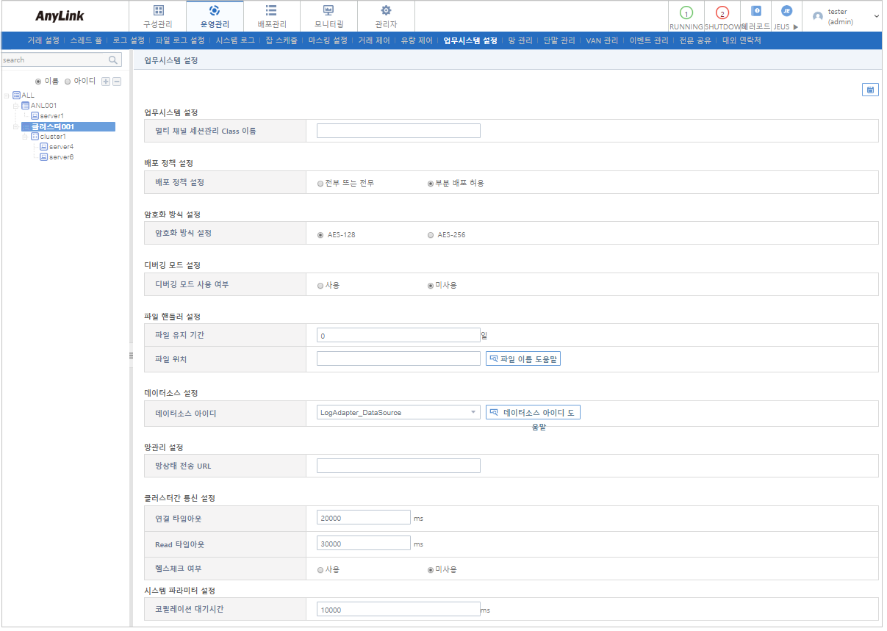The height and width of the screenshot is (631, 887).
Task: Collapse the cluster1 tree node
Action: pos(24,137)
